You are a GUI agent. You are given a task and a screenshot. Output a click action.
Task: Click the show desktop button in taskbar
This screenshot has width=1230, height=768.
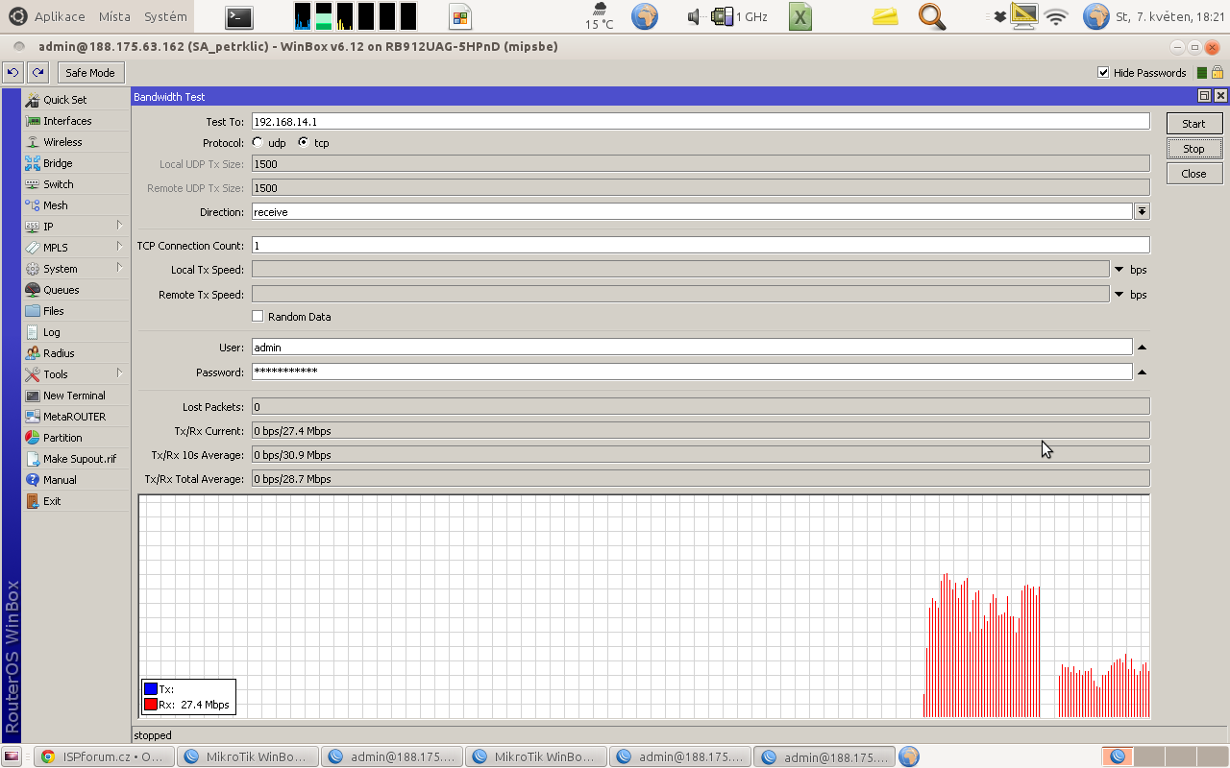pyautogui.click(x=12, y=756)
